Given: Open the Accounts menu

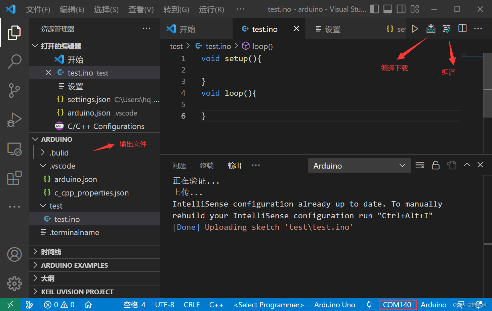Looking at the screenshot, I should tap(14, 255).
